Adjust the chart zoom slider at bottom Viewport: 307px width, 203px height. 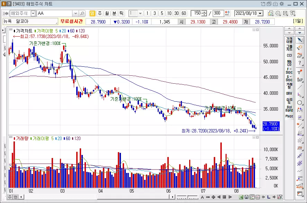click(187, 197)
